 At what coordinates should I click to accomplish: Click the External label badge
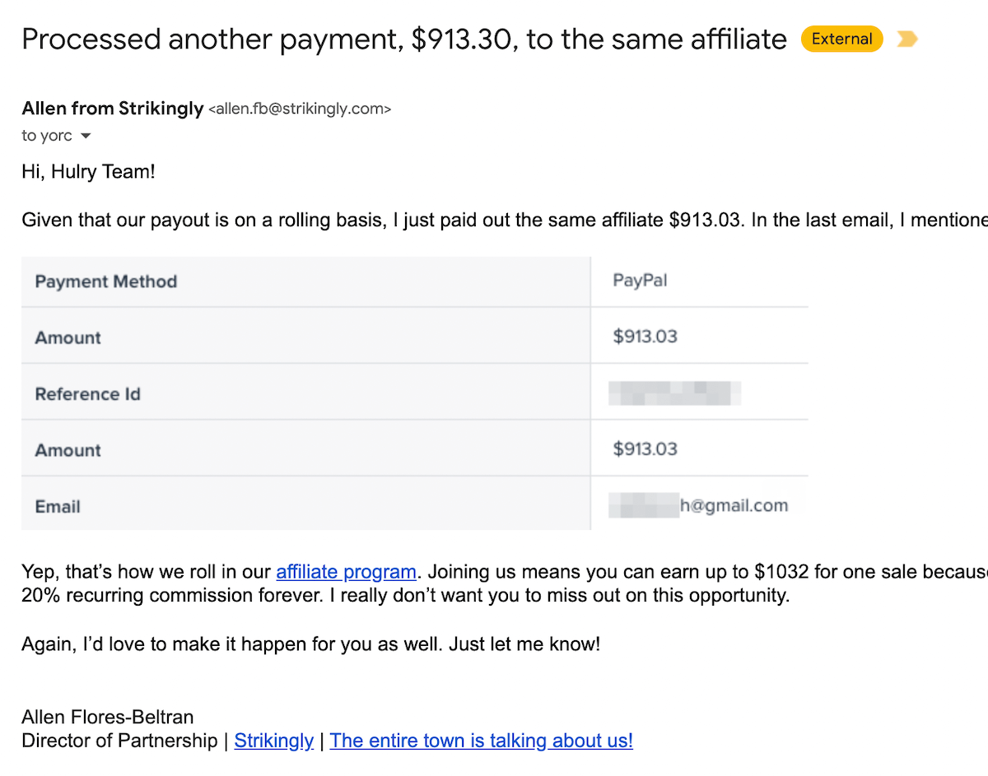841,39
